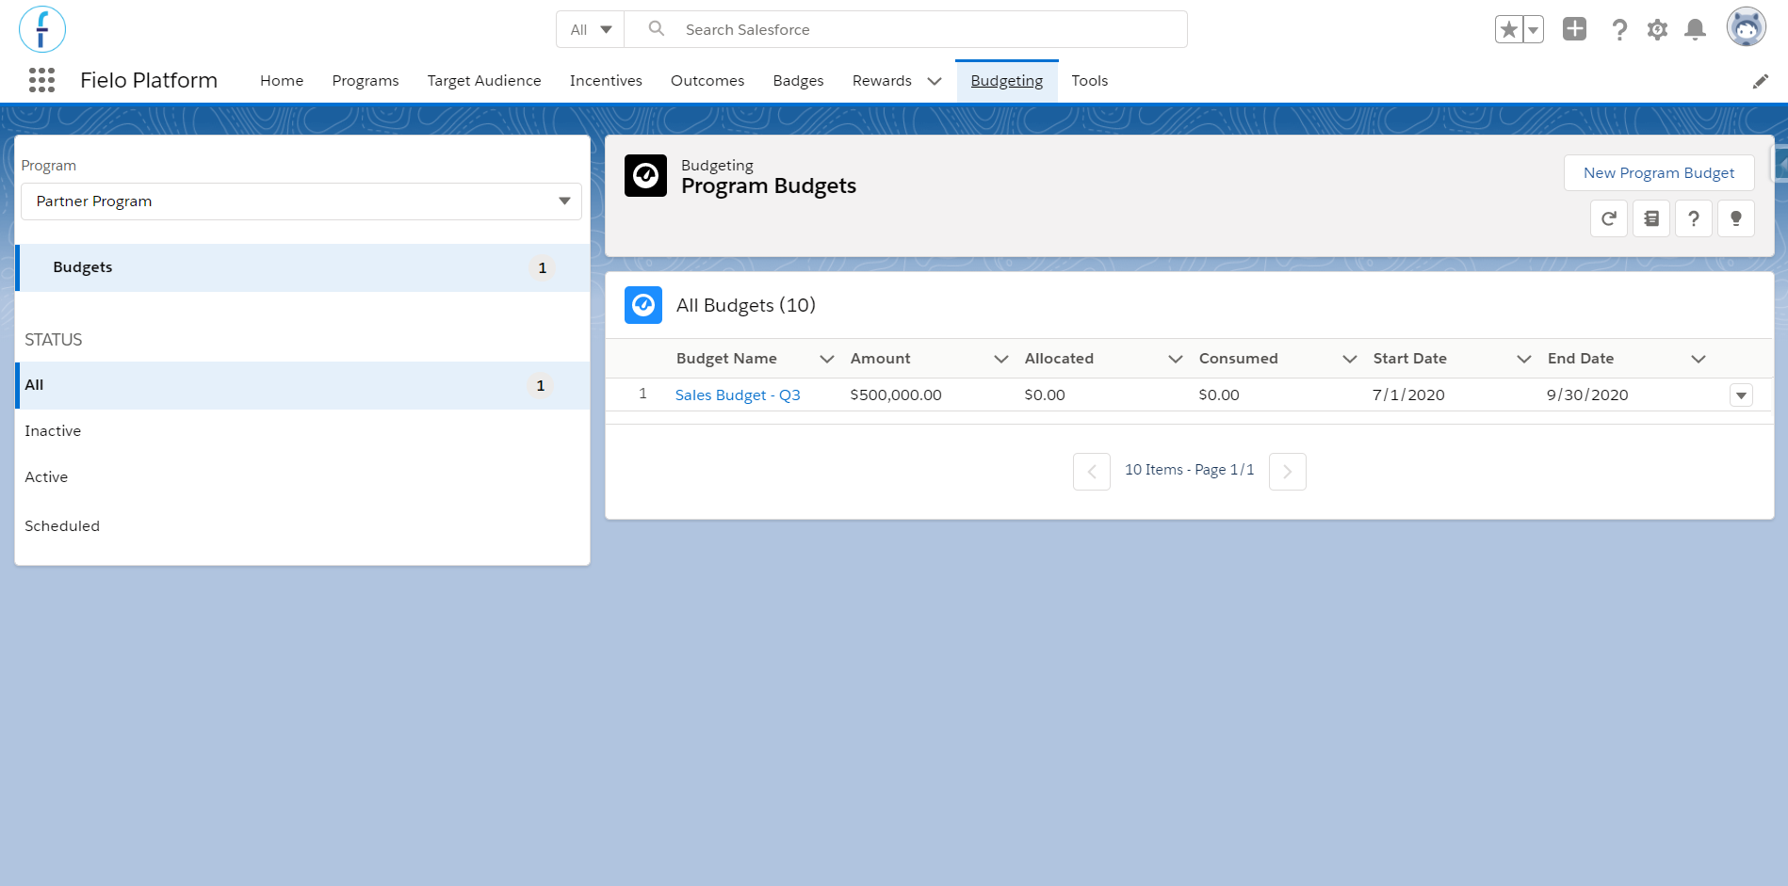This screenshot has height=886, width=1788.
Task: Select the Budgeting tab
Action: [1007, 81]
